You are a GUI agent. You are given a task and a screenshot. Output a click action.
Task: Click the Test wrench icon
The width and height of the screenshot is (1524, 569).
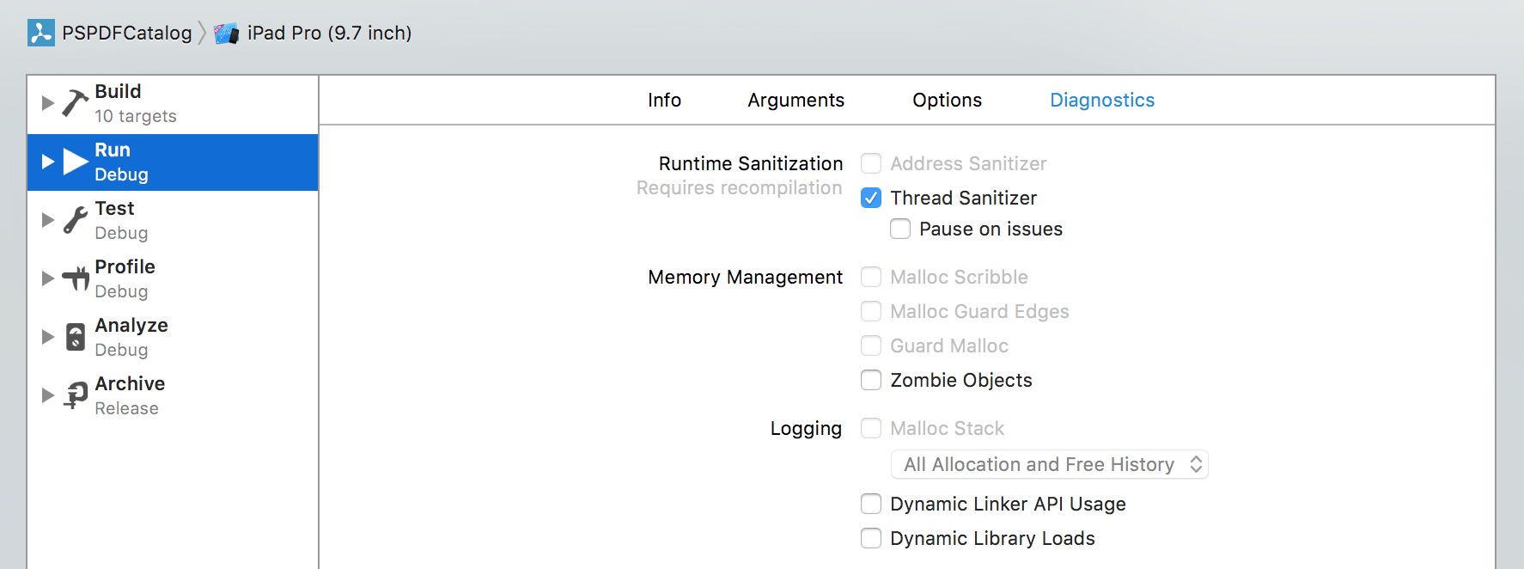point(75,219)
